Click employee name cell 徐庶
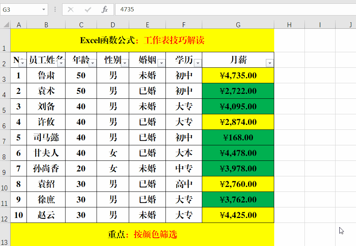The height and width of the screenshot is (246, 356). (x=46, y=199)
